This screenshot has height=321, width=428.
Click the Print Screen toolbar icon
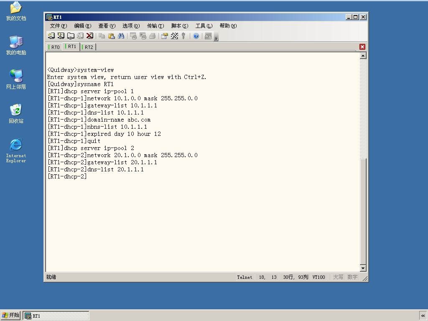(x=133, y=36)
